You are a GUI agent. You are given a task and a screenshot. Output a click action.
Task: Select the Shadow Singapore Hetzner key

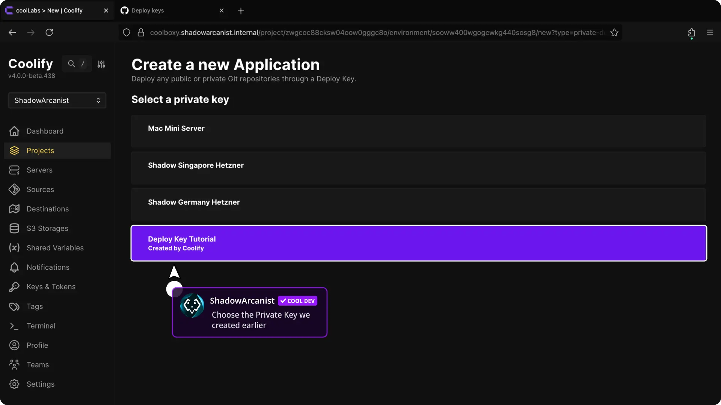(418, 168)
